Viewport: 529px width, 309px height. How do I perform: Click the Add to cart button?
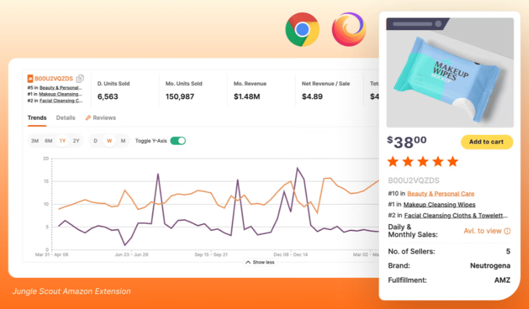click(x=487, y=142)
